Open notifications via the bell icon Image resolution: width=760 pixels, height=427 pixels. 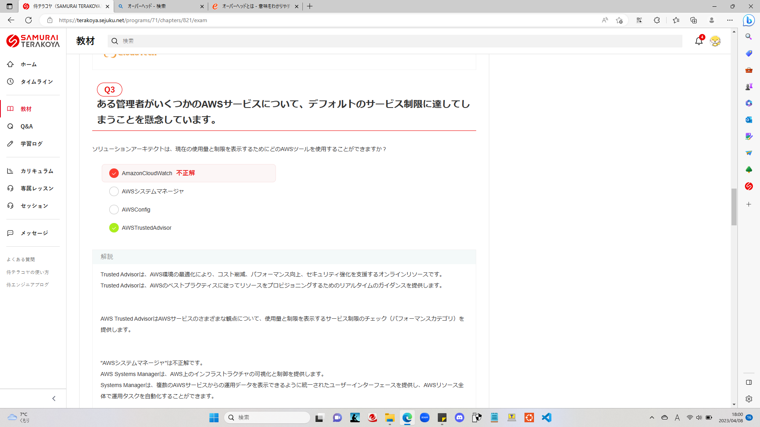click(699, 41)
